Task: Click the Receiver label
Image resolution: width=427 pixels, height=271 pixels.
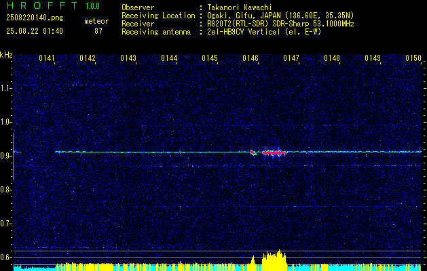Action: tap(138, 24)
